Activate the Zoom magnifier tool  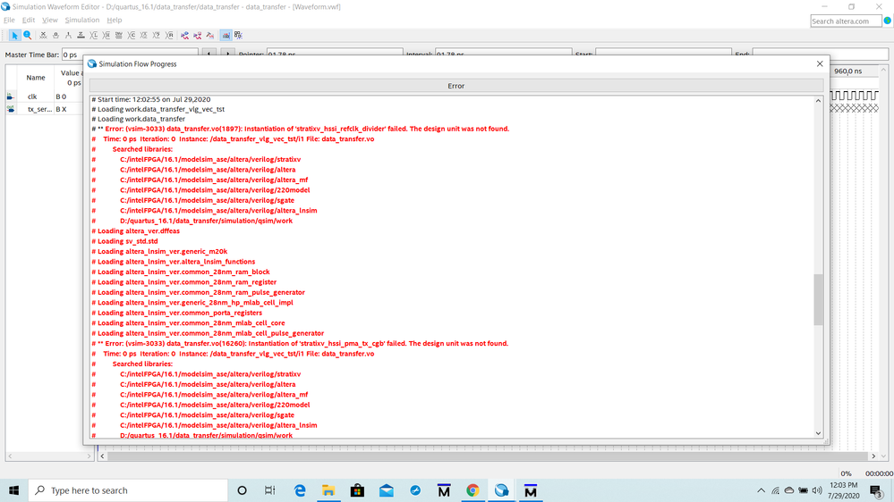click(28, 36)
